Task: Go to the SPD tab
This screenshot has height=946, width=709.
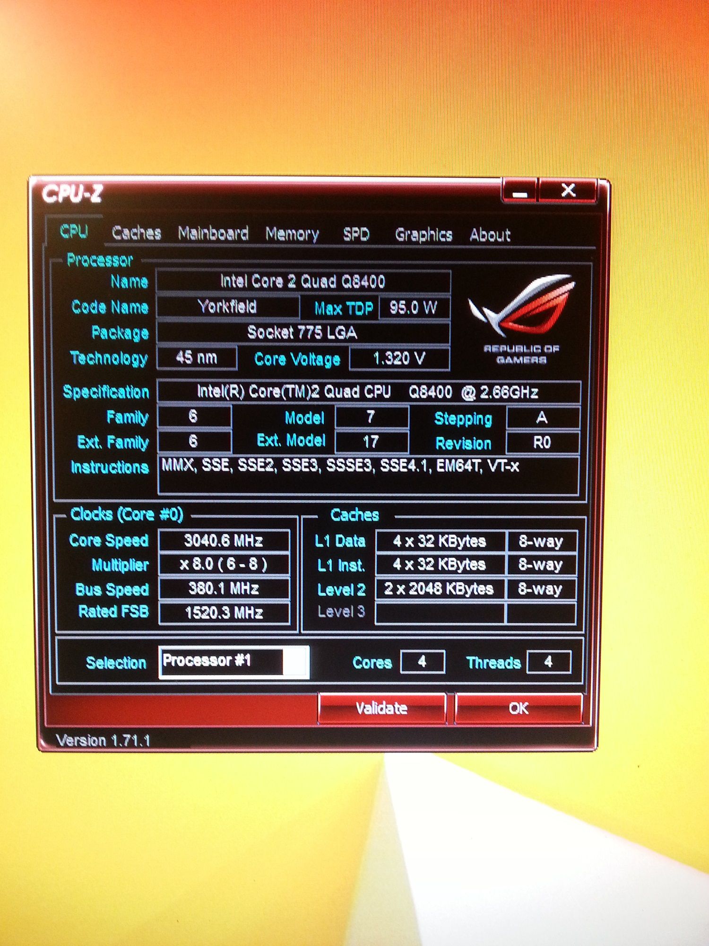Action: point(356,235)
